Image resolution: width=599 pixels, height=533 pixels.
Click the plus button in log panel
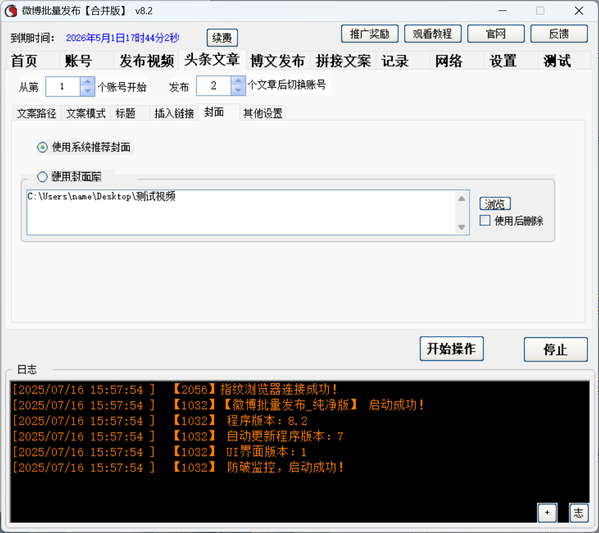(x=548, y=513)
